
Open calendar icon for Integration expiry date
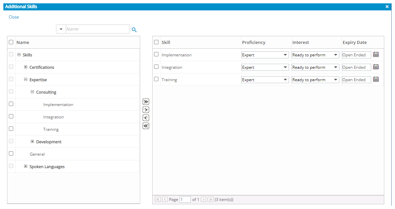376,67
